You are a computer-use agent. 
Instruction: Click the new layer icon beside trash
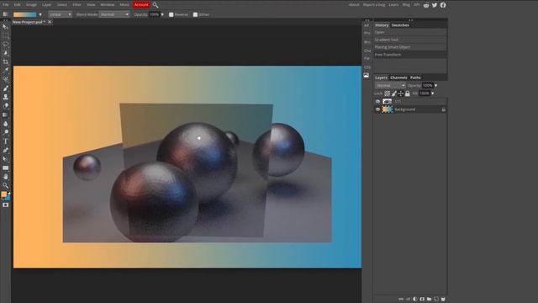(x=436, y=300)
